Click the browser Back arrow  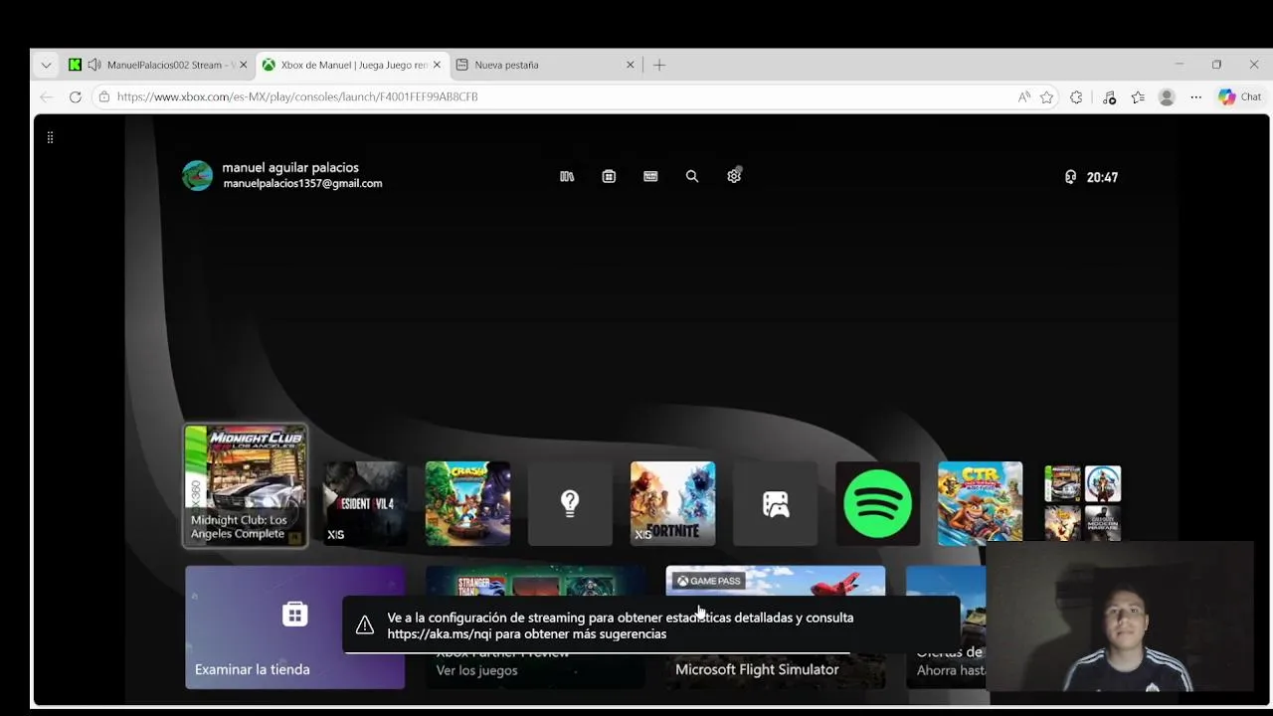[x=46, y=96]
